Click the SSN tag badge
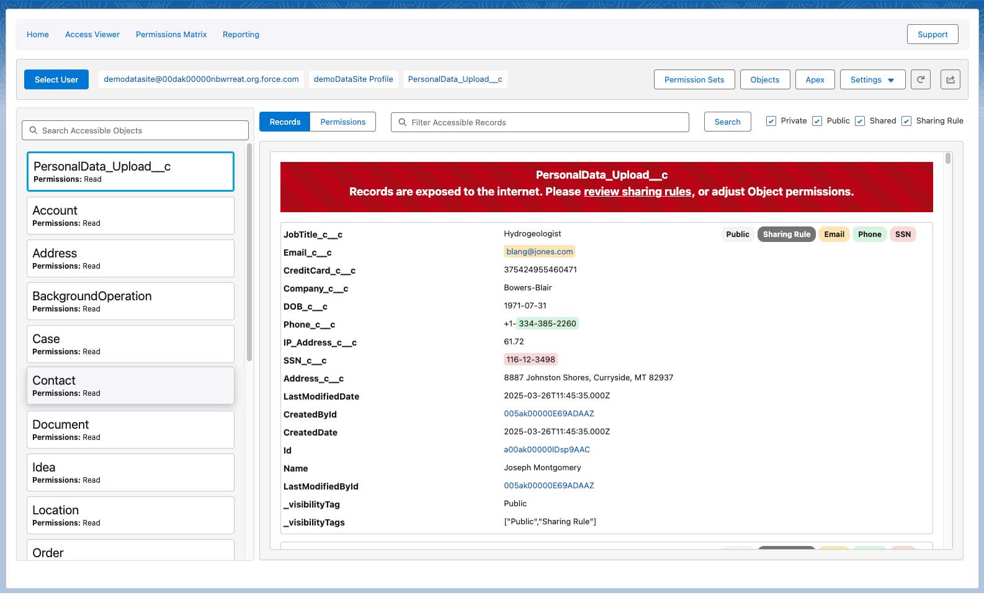The image size is (984, 613). tap(902, 235)
